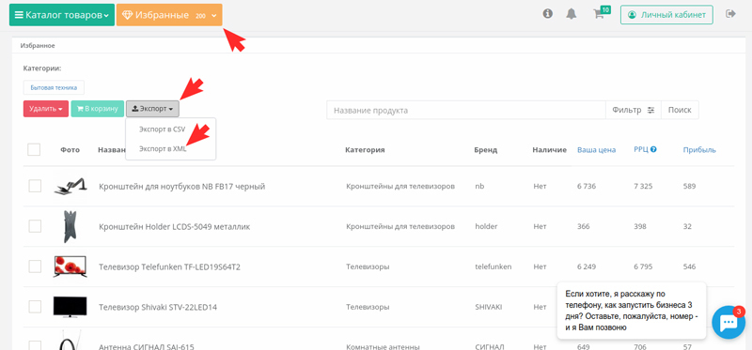The height and width of the screenshot is (350, 752).
Task: Open NB FB17 bracket product photo
Action: [x=70, y=186]
